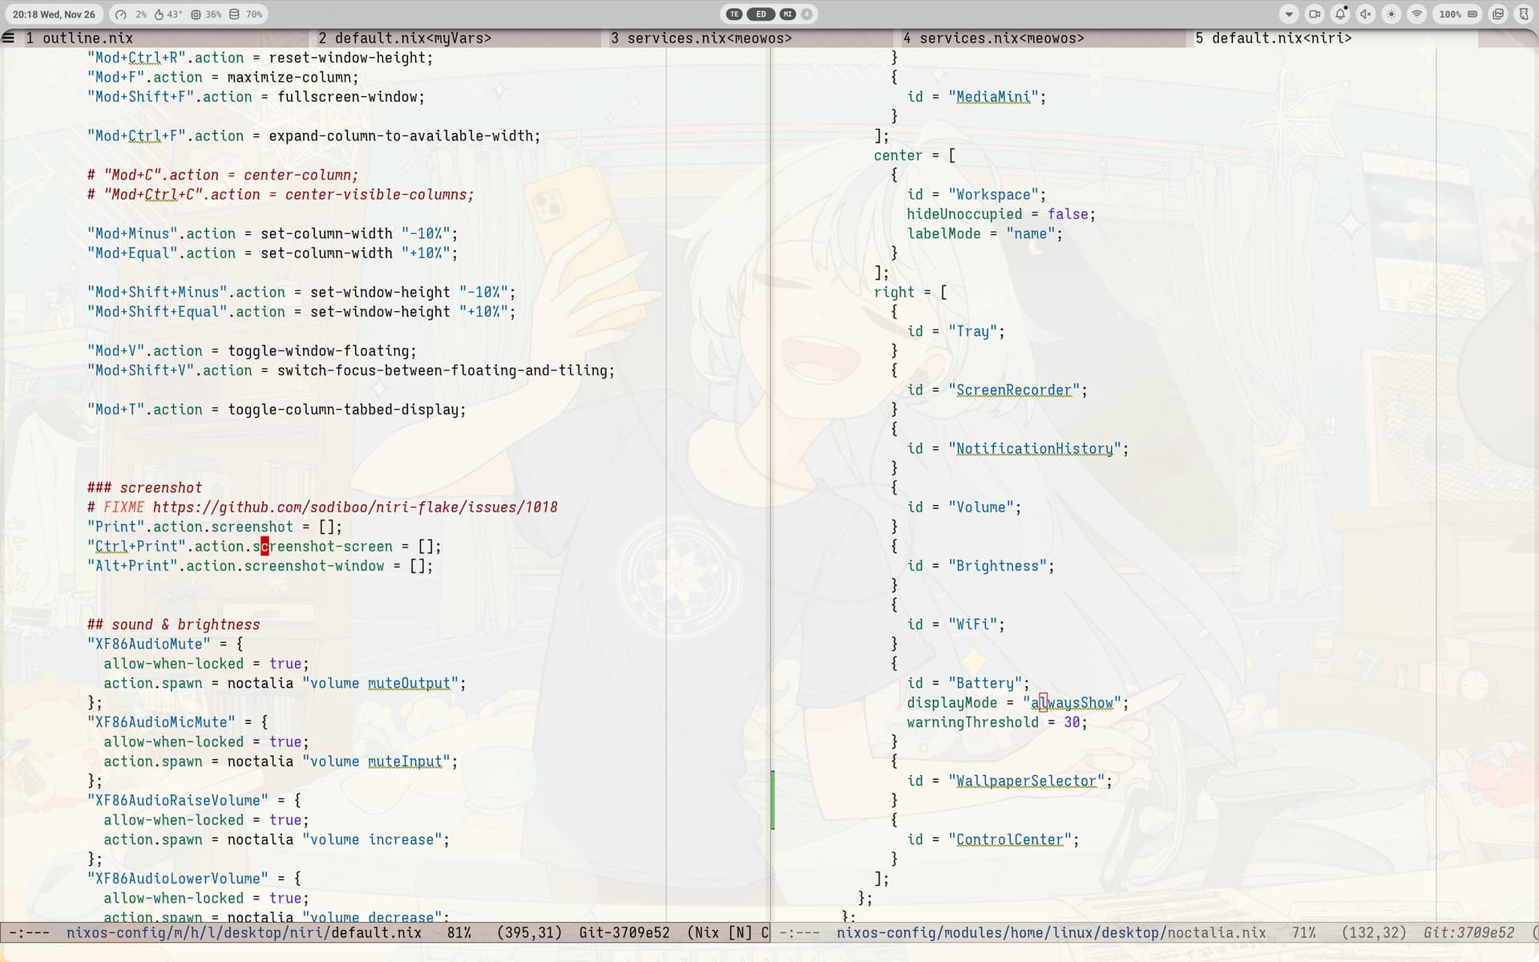Screen dimensions: 1539x962
Task: Open the screen recorder camera icon
Action: [1315, 14]
